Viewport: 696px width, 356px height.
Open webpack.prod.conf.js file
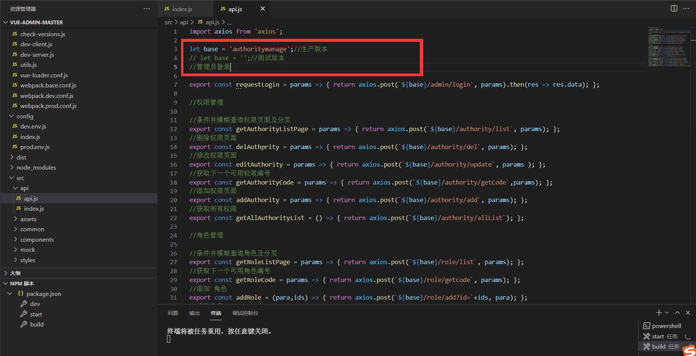48,106
